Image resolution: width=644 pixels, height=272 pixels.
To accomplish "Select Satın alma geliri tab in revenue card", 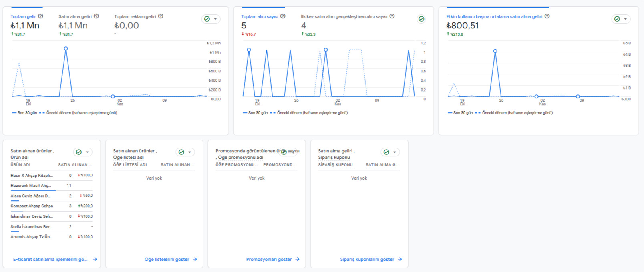I will tap(75, 16).
